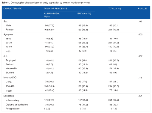
Task: Click the CHARACTERISTIC column header
Action: 13,9
